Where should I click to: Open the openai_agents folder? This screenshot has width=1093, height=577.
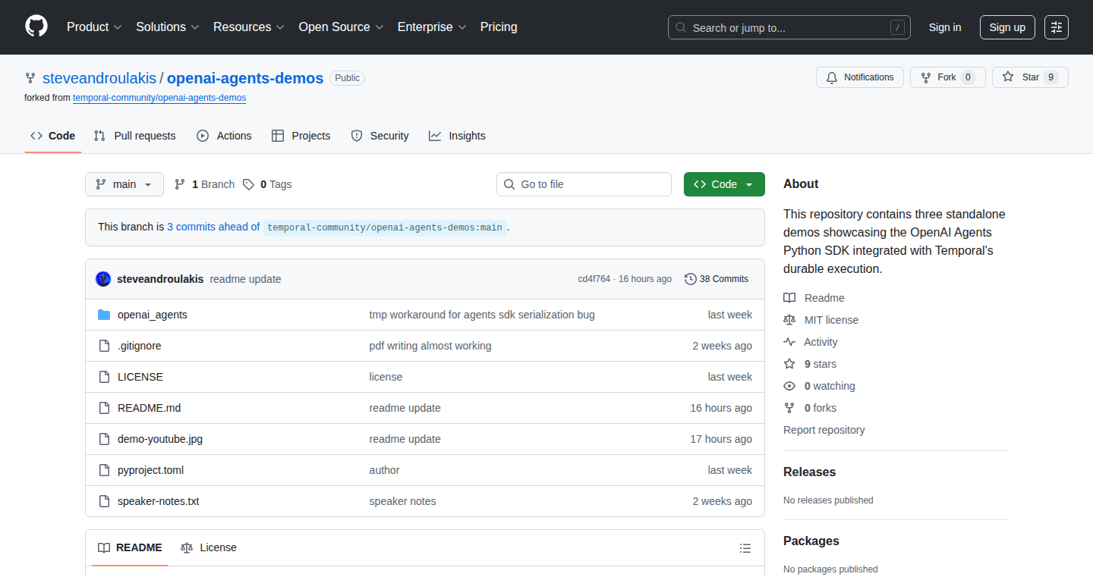pos(153,315)
